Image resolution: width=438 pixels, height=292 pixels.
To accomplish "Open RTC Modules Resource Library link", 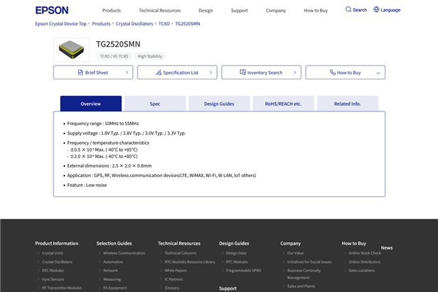I will point(190,262).
